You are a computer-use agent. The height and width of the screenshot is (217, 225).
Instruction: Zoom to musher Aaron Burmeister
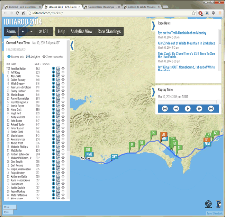pyautogui.click(x=63, y=98)
